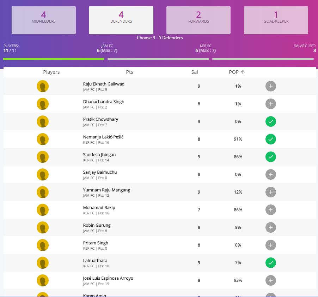Add Mohamad Rakip via plus icon
The image size is (318, 297).
270,210
